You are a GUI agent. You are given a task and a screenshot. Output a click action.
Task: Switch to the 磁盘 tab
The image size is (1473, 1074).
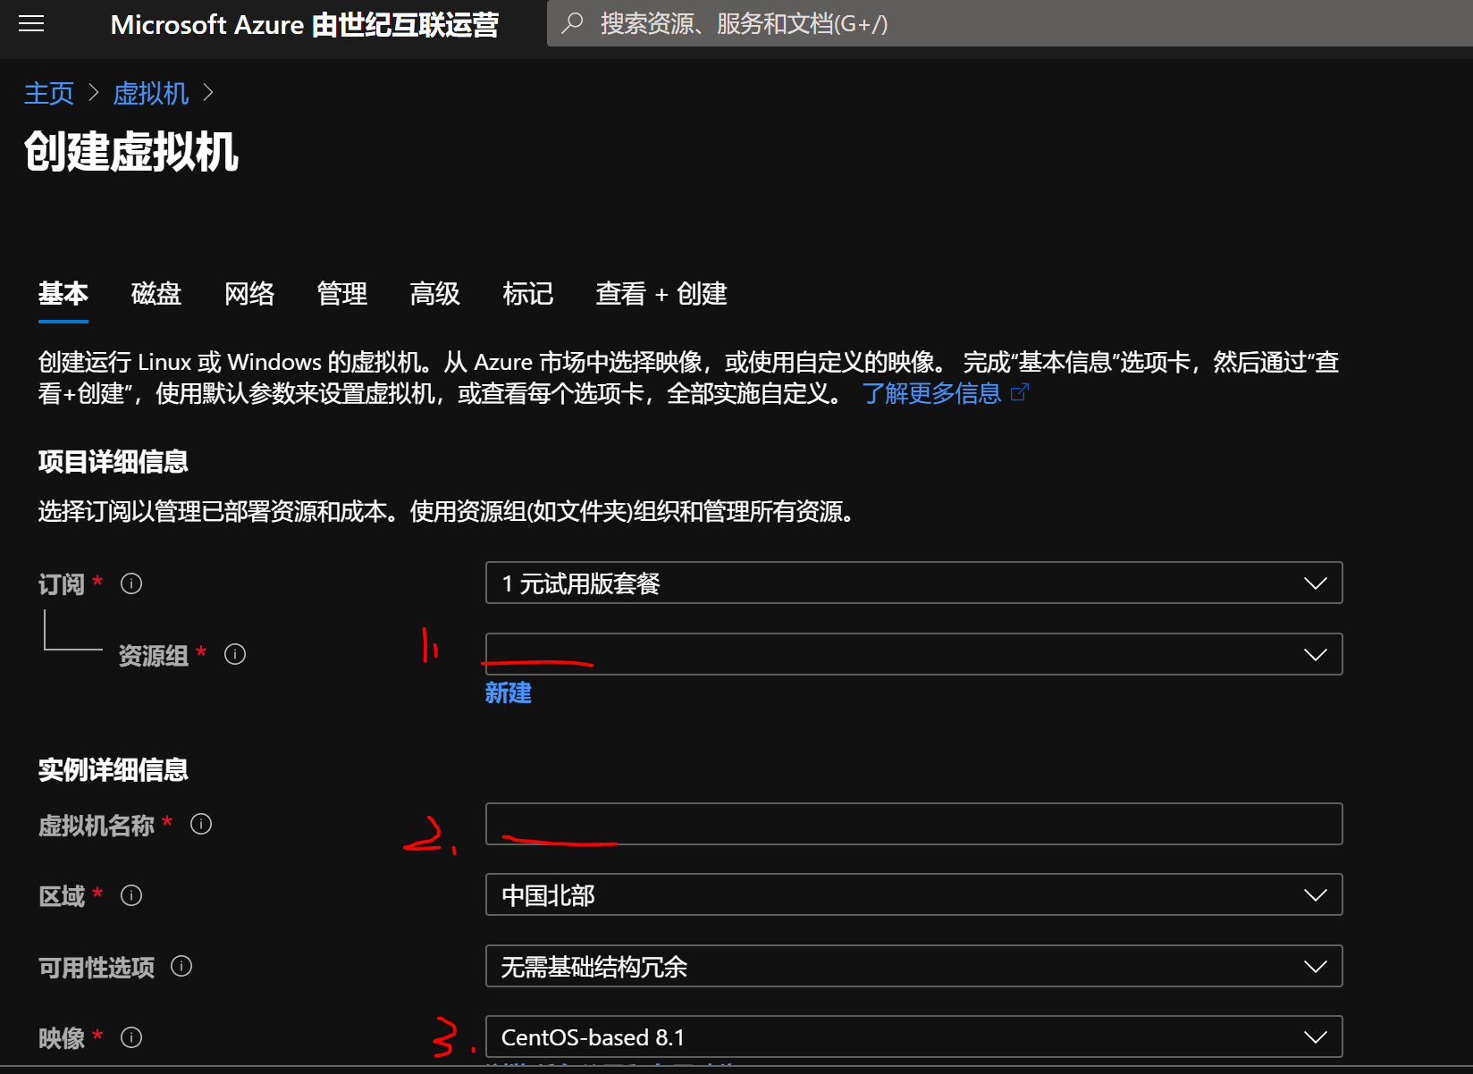156,293
